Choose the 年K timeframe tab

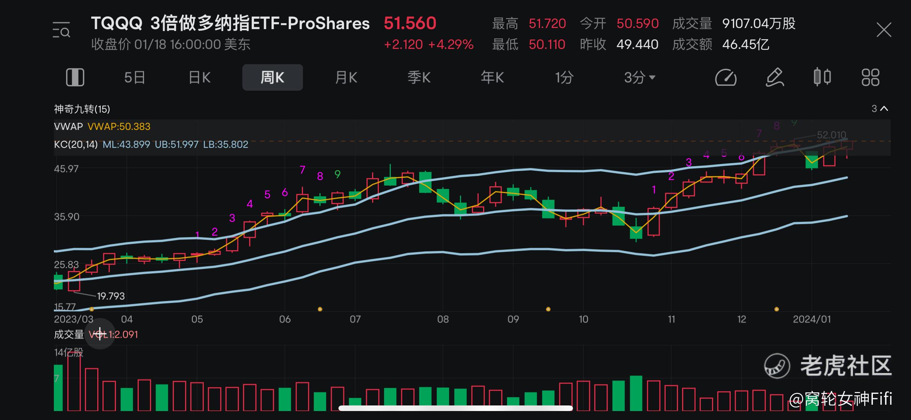pos(492,78)
